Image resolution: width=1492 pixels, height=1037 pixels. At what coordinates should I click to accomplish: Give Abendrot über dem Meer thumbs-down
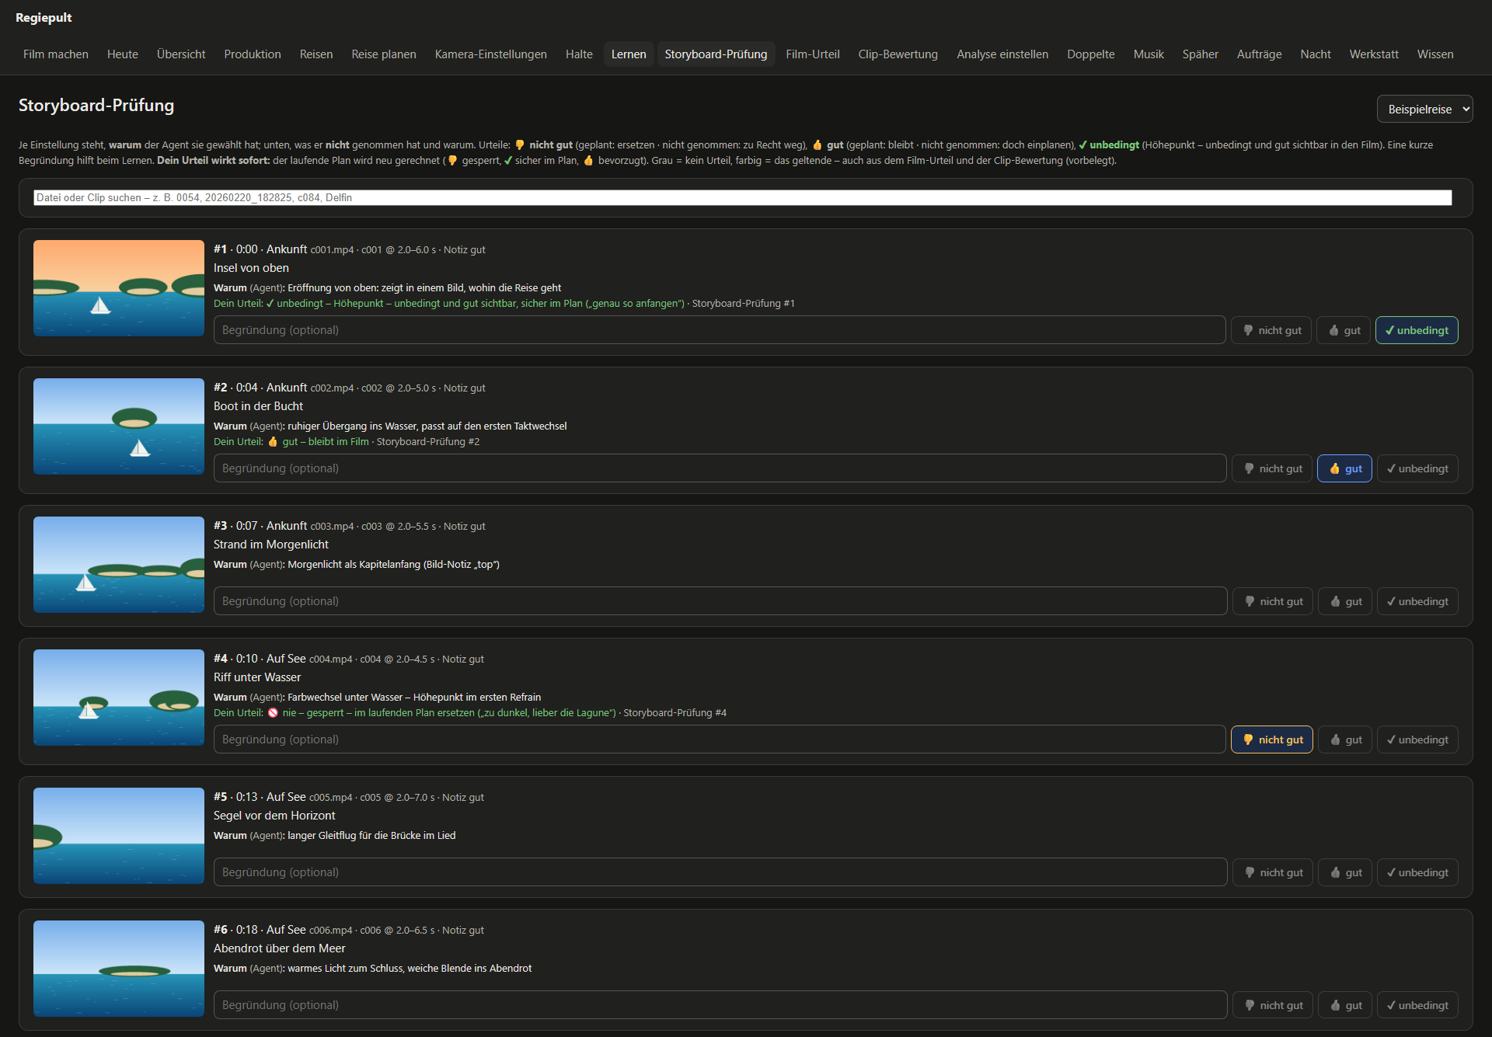click(x=1273, y=1005)
